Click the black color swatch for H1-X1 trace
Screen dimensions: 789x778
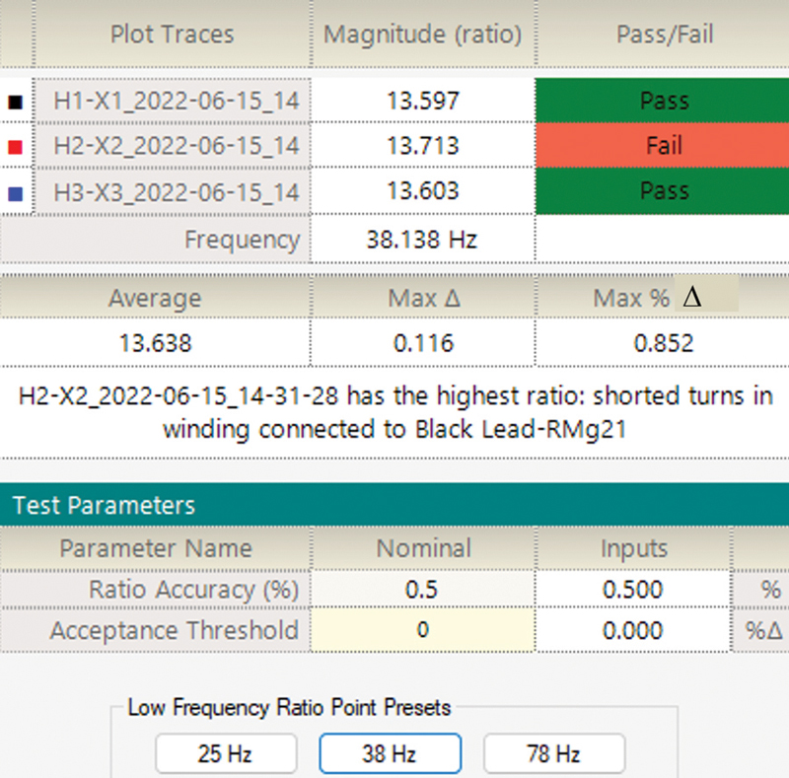[16, 103]
